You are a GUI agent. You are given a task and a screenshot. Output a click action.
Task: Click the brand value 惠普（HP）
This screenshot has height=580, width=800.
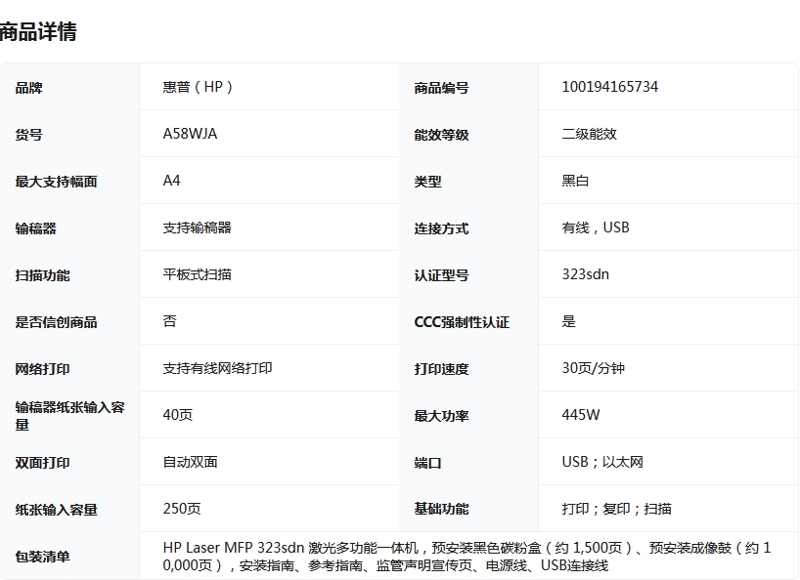click(198, 87)
